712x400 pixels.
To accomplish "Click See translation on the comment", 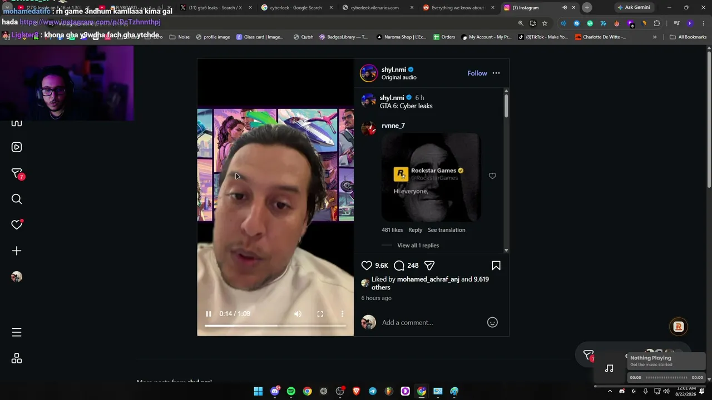I will (447, 230).
